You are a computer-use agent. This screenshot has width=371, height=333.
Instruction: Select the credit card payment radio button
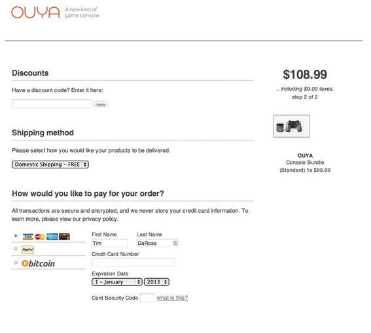(x=16, y=236)
